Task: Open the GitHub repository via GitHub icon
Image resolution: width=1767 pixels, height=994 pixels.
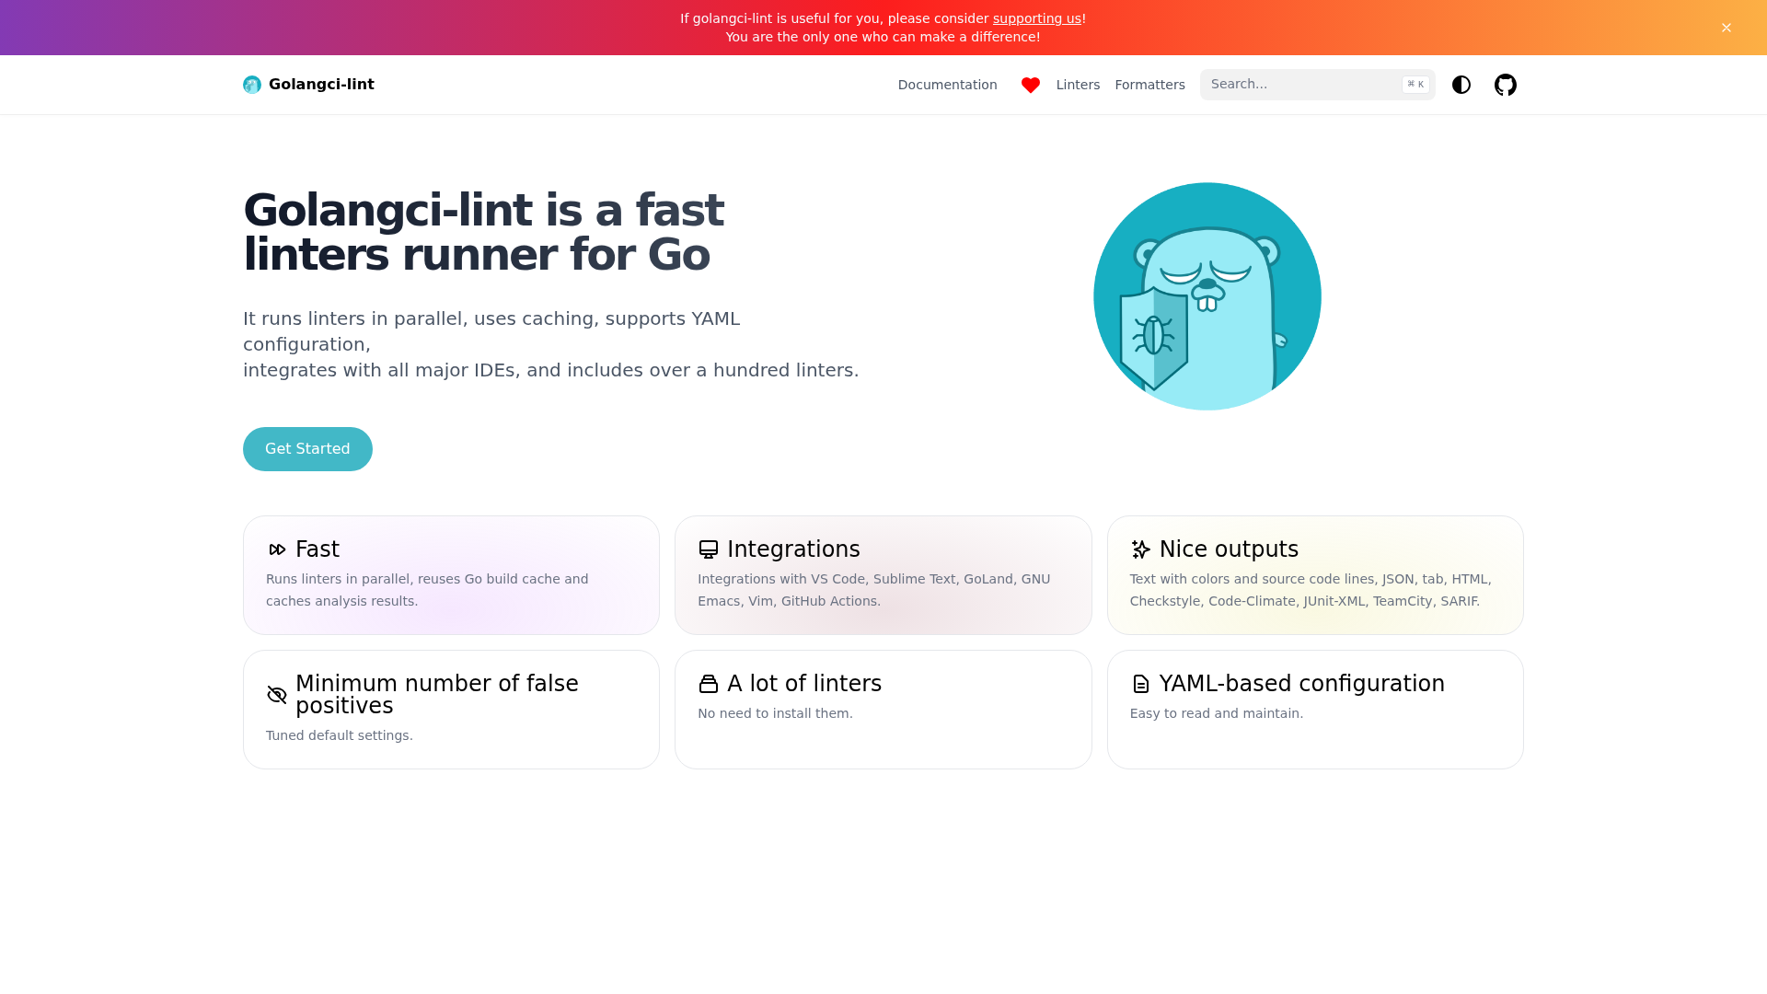Action: tap(1506, 85)
